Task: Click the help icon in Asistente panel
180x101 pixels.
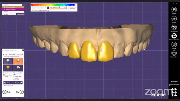Action: click(23, 50)
